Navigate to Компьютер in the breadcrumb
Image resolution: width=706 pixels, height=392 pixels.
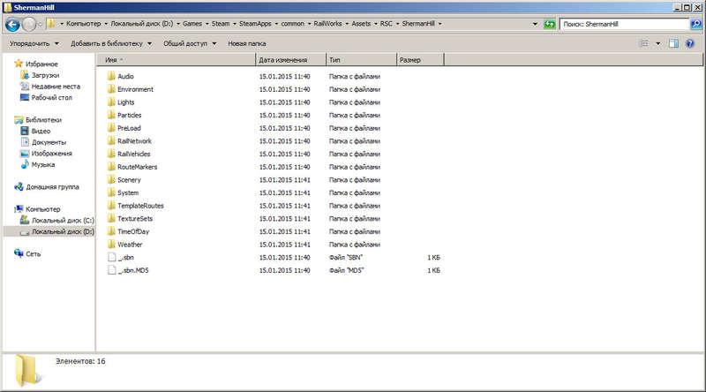click(84, 24)
